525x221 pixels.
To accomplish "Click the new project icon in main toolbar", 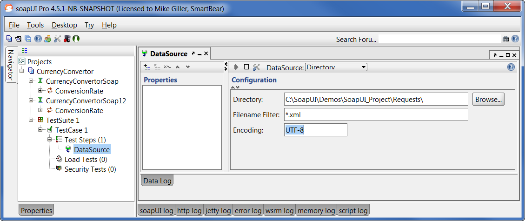I will pyautogui.click(x=9, y=39).
